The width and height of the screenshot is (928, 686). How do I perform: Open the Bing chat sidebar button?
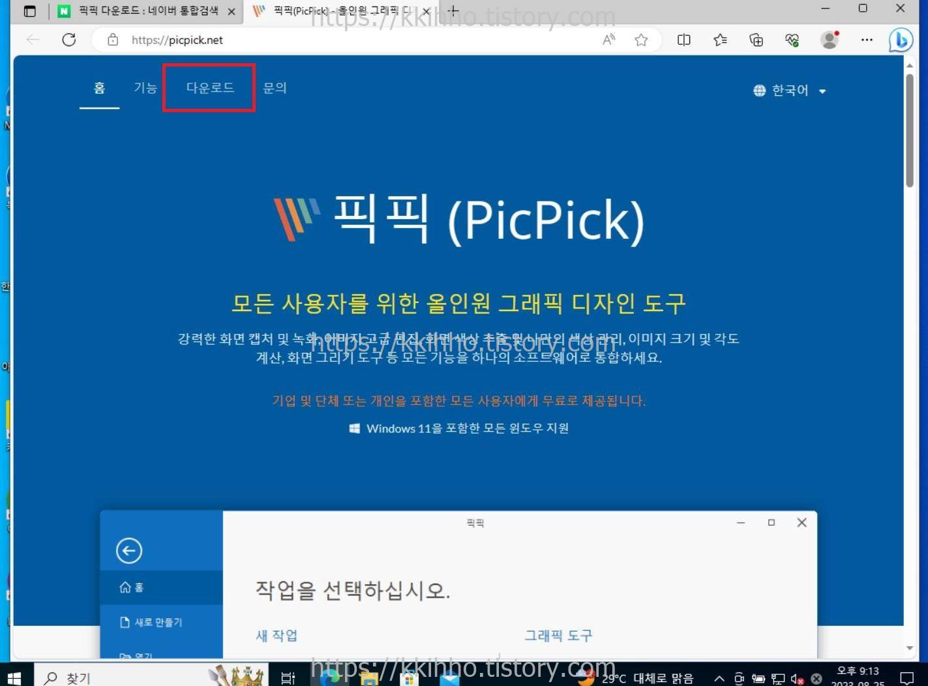[x=901, y=40]
